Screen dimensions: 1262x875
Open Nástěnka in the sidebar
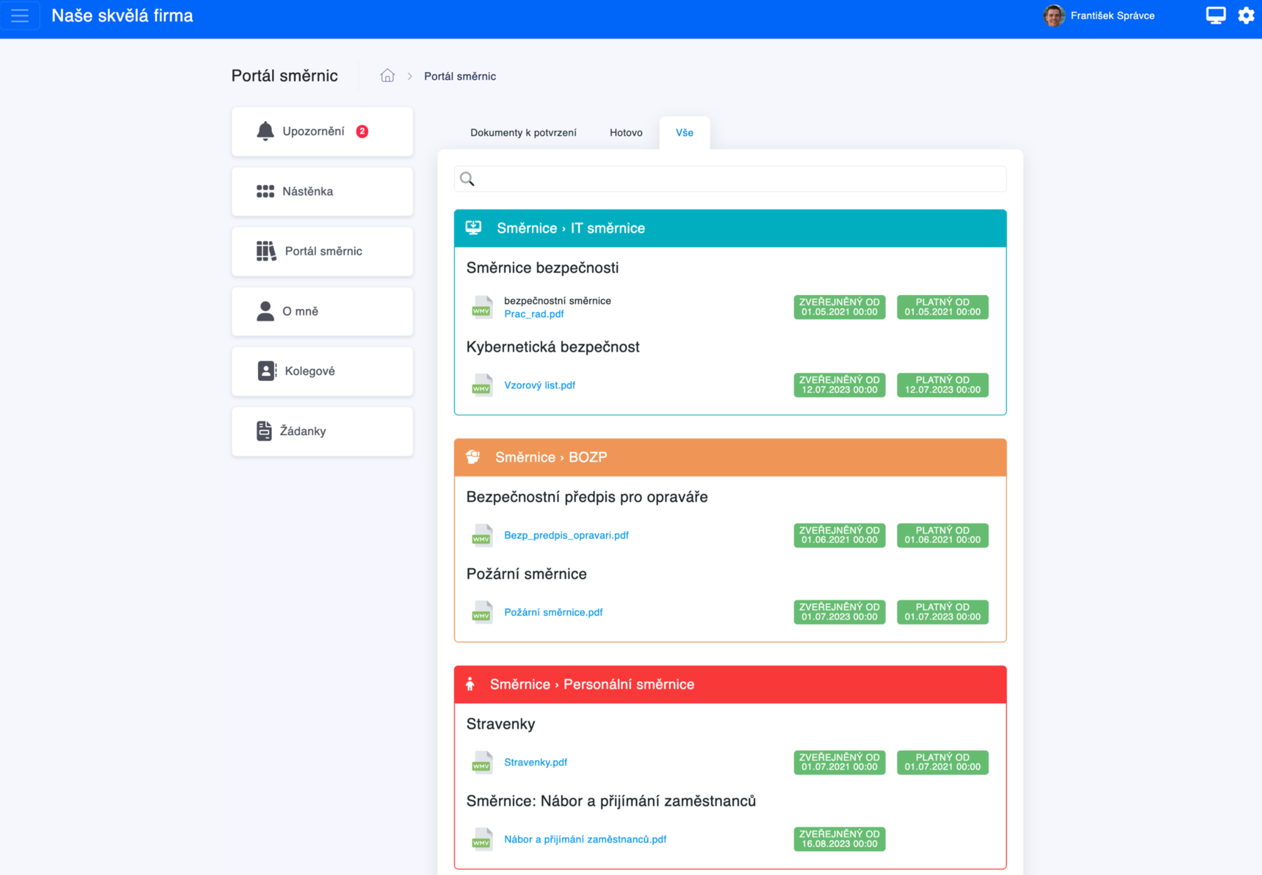(x=322, y=191)
